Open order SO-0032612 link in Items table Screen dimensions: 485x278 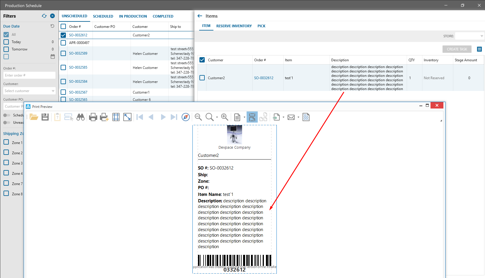(x=264, y=78)
